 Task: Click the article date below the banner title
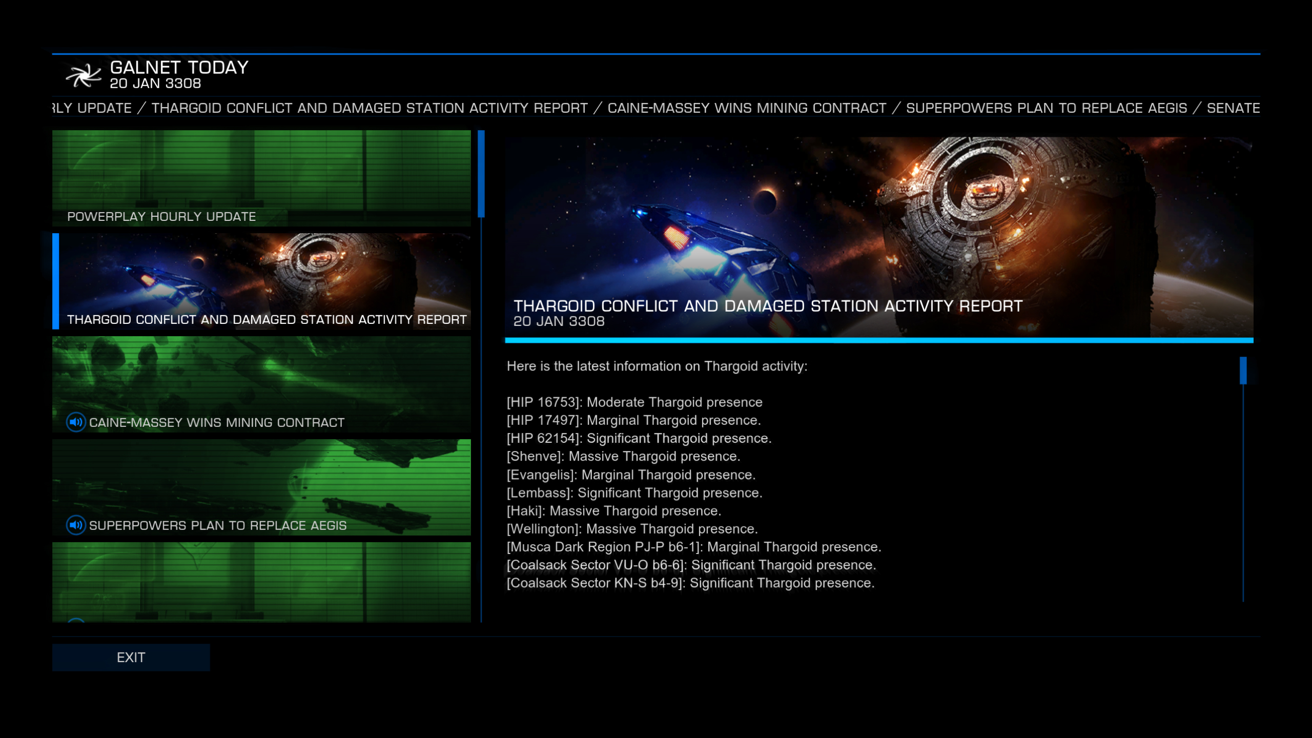point(559,321)
